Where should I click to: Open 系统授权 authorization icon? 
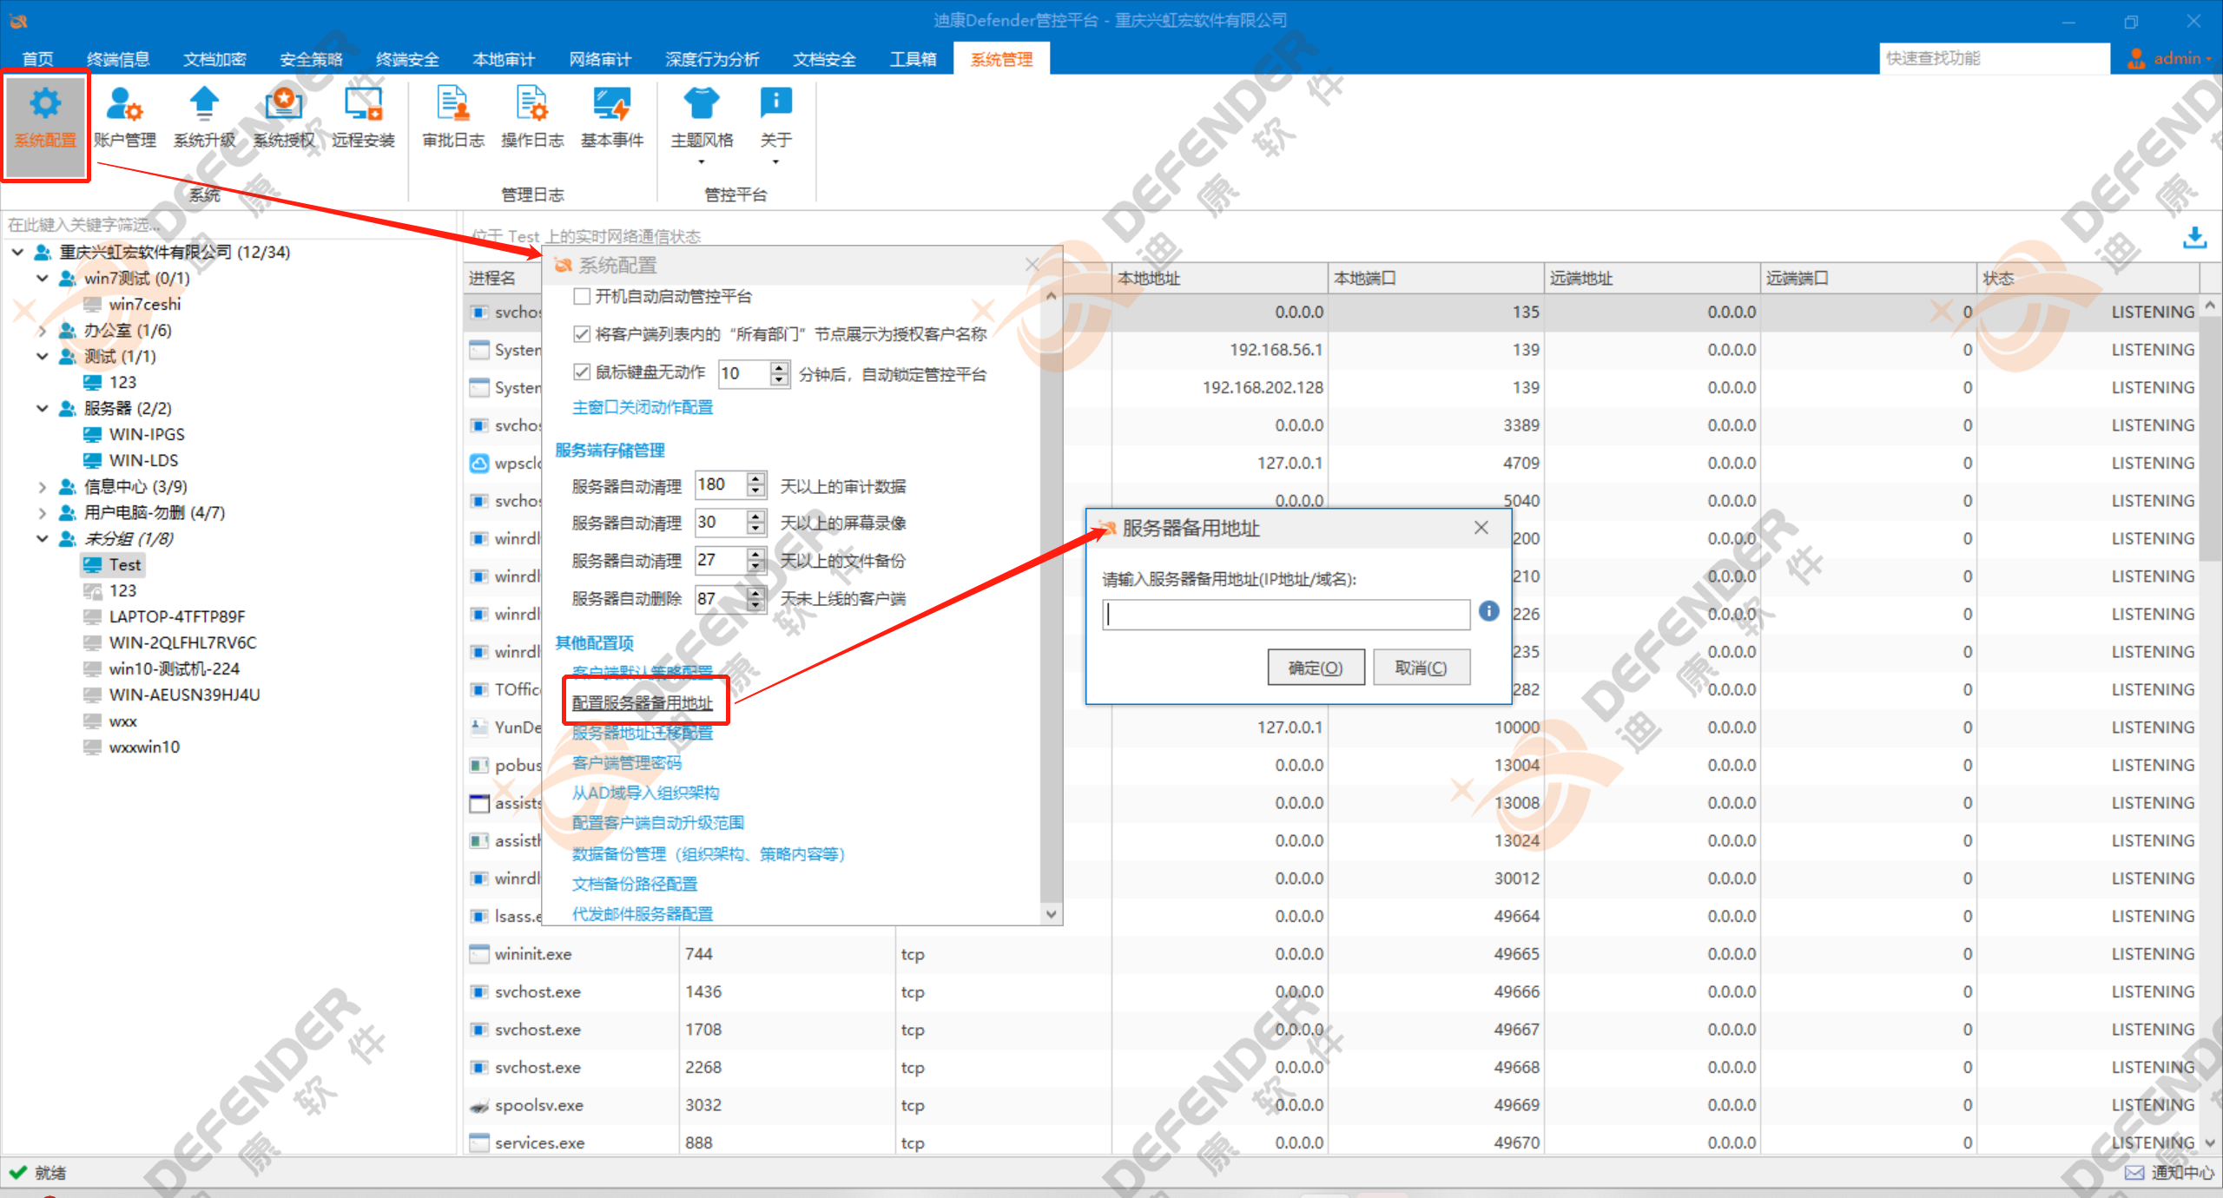pyautogui.click(x=284, y=118)
